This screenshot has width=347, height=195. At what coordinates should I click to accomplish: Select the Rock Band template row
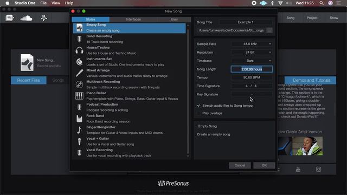click(x=129, y=119)
